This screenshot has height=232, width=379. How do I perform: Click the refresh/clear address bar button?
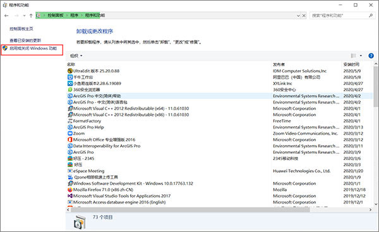(x=304, y=16)
